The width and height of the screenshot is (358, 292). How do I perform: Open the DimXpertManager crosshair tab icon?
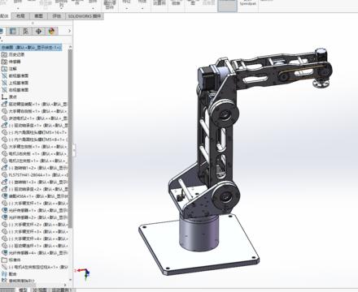(x=38, y=32)
